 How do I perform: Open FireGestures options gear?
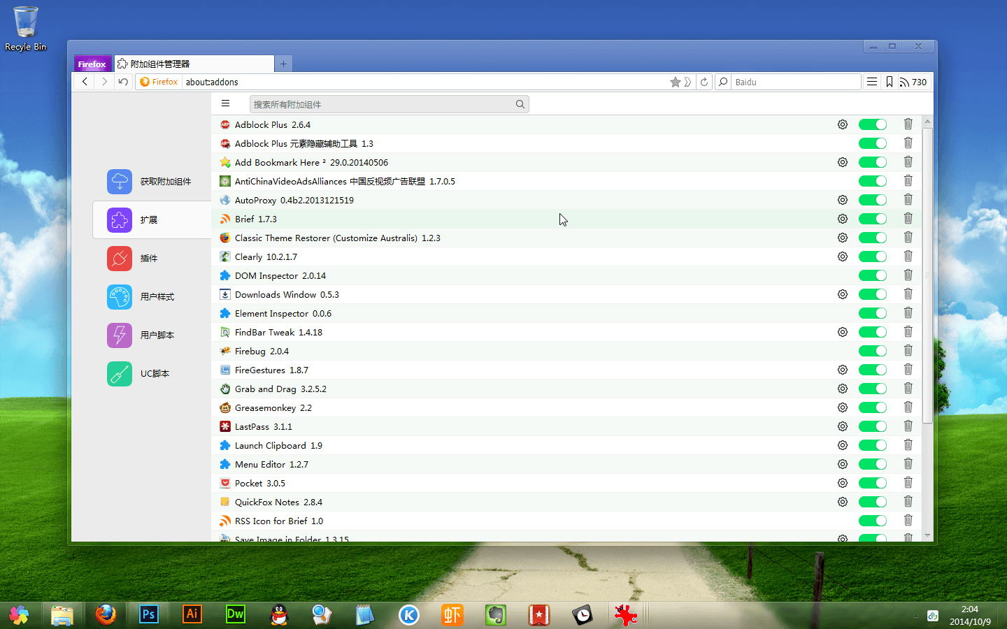click(x=843, y=370)
